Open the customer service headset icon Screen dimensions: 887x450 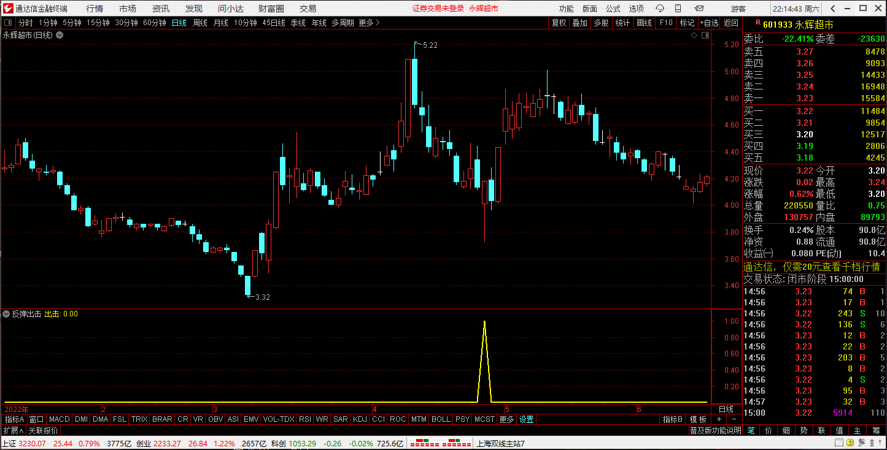660,9
